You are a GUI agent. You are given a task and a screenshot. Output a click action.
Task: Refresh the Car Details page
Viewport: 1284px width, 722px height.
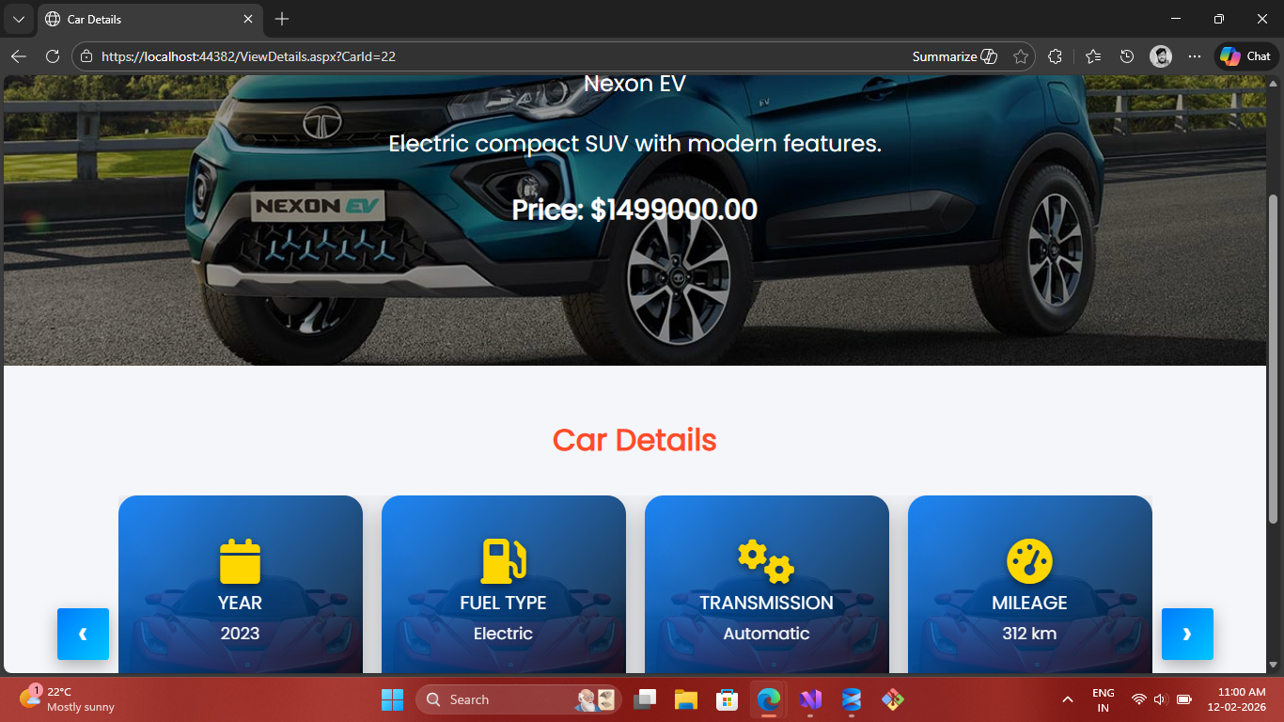[53, 56]
